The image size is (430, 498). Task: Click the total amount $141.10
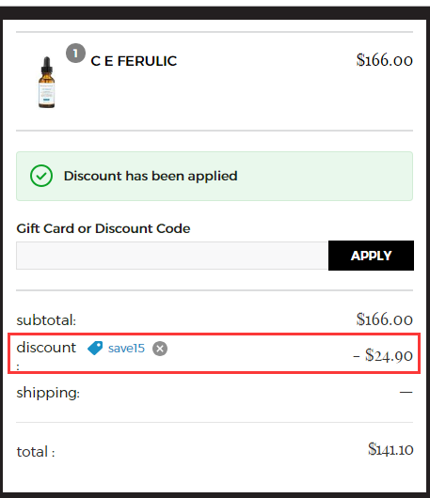coord(390,449)
